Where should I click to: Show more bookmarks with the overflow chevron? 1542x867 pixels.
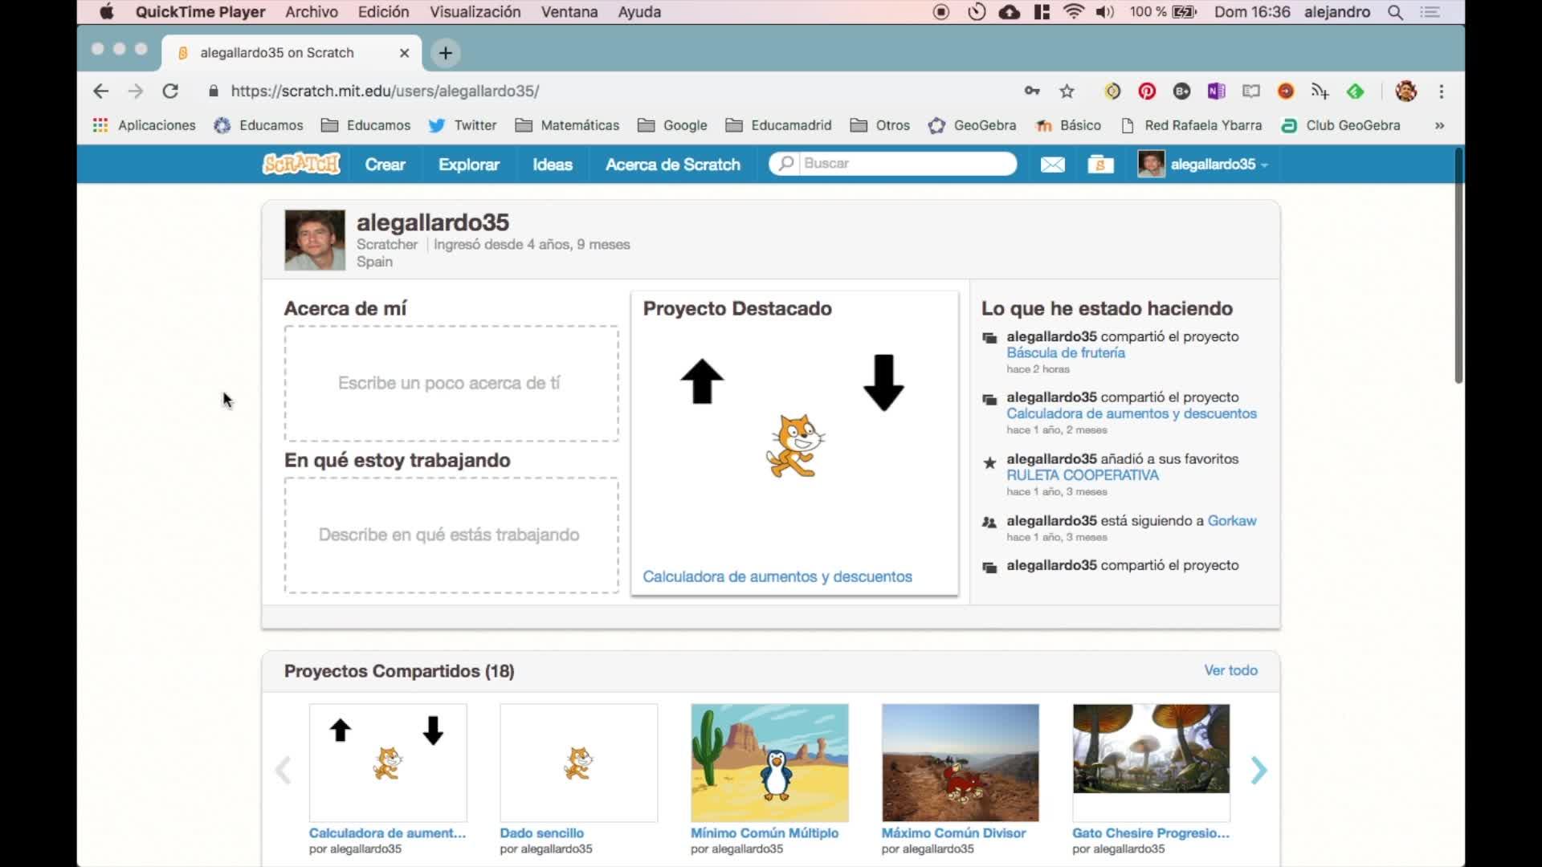coord(1439,125)
